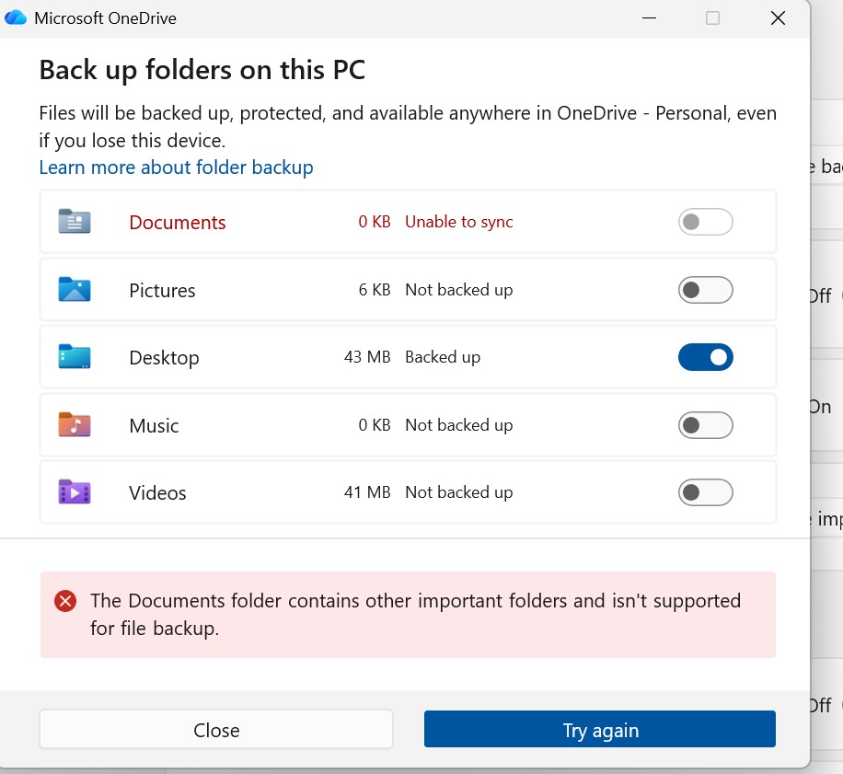Click the Documents folder icon
Image resolution: width=843 pixels, height=774 pixels.
(x=75, y=221)
